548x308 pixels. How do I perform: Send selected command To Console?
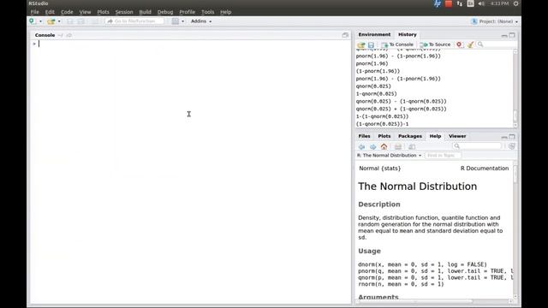click(x=397, y=44)
